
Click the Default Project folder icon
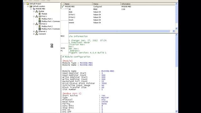click(28, 4)
